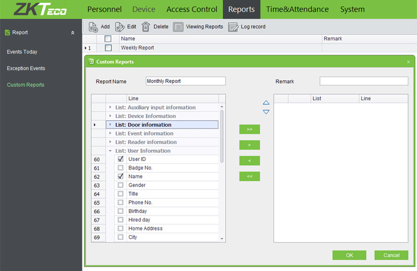Tick the Weekly Report row checkbox
The image size is (417, 271).
(x=108, y=48)
